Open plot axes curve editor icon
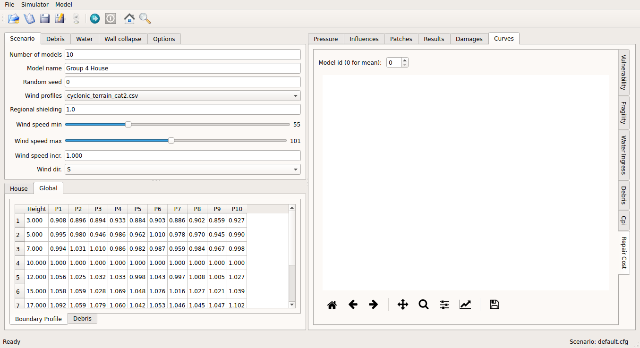640x348 pixels. pyautogui.click(x=465, y=305)
